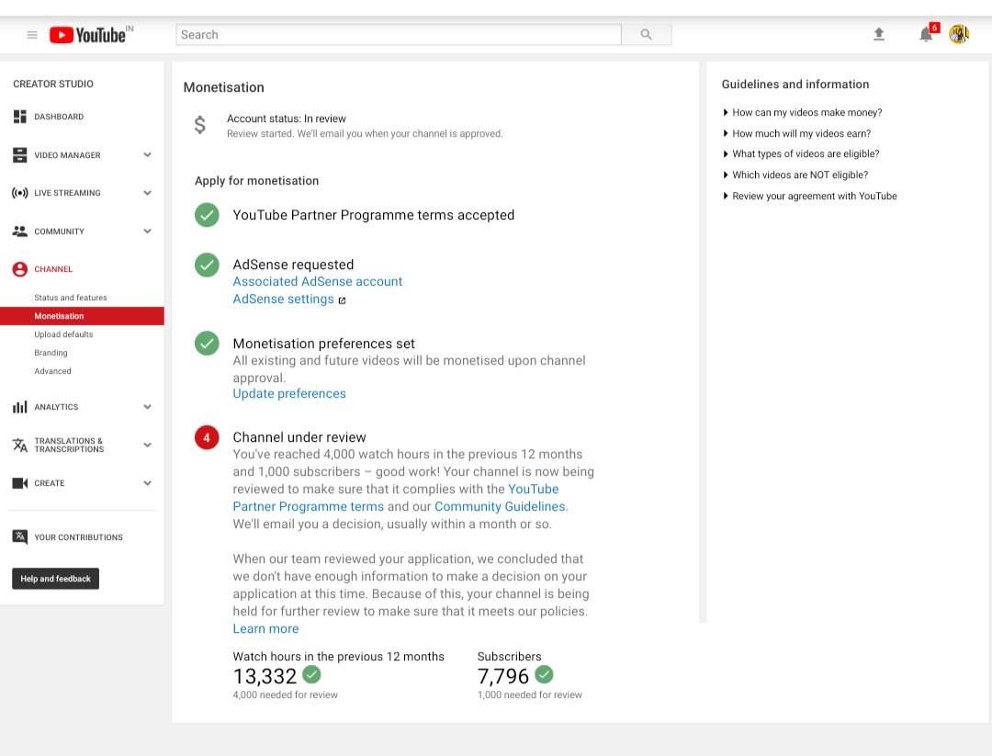Focus the Search input field
Image resolution: width=992 pixels, height=756 pixels.
pos(399,34)
